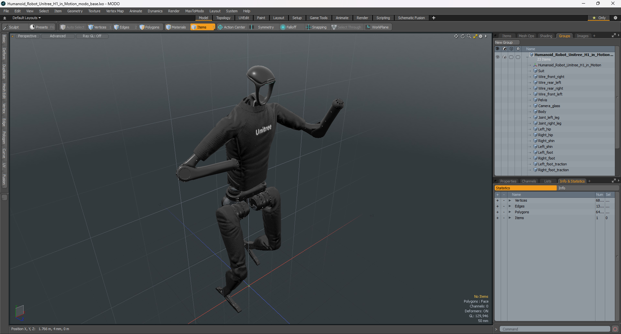Viewport: 621px width, 334px height.
Task: Open the Default Layouts dropdown
Action: [x=27, y=18]
